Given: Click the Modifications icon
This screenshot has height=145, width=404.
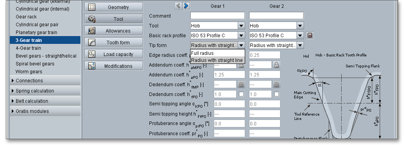Looking at the screenshot, I should point(92,66).
